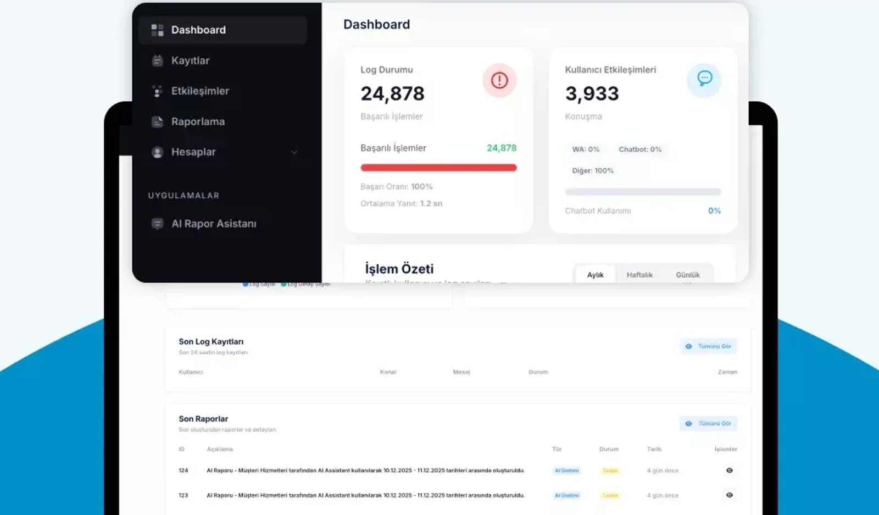
Task: Click the Diğer: 100% chip
Action: tap(593, 170)
